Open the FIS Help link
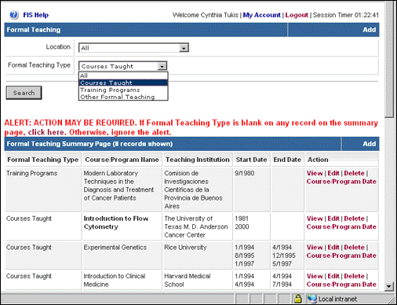Screen dimensions: 397x305 (36, 15)
